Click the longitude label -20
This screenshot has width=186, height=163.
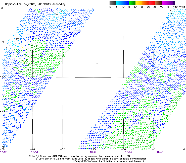tap(63, 149)
